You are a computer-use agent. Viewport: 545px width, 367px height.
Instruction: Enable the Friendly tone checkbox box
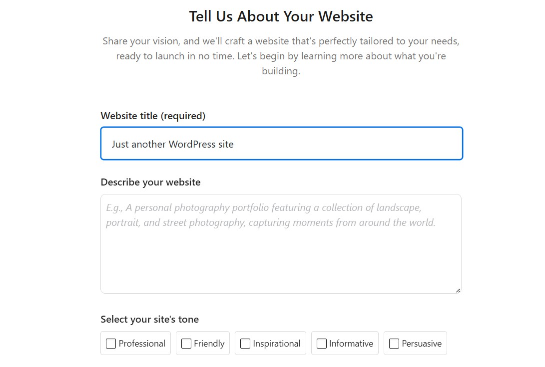186,344
